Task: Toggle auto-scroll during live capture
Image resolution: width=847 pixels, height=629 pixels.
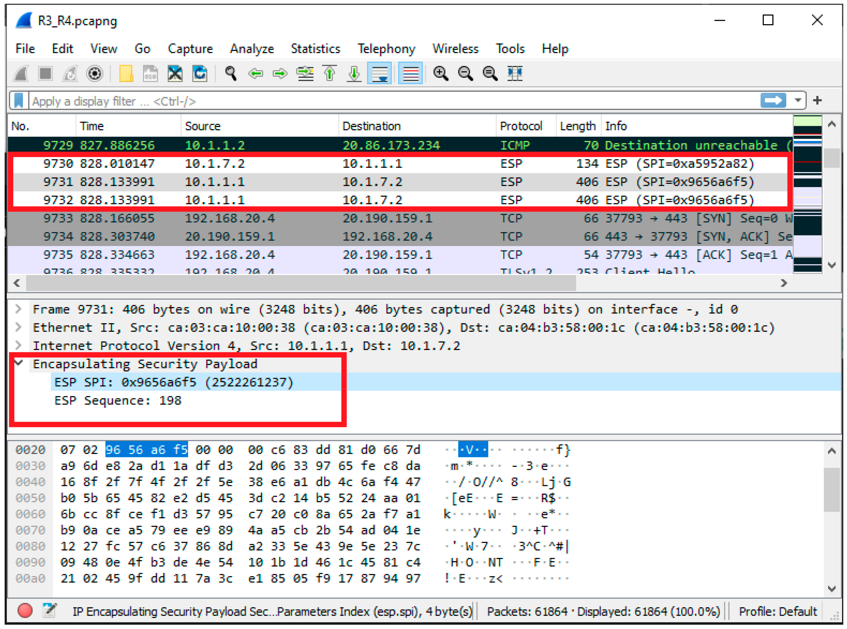Action: tap(379, 73)
